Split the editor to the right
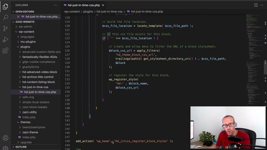The image size is (267, 150). tap(256, 5)
